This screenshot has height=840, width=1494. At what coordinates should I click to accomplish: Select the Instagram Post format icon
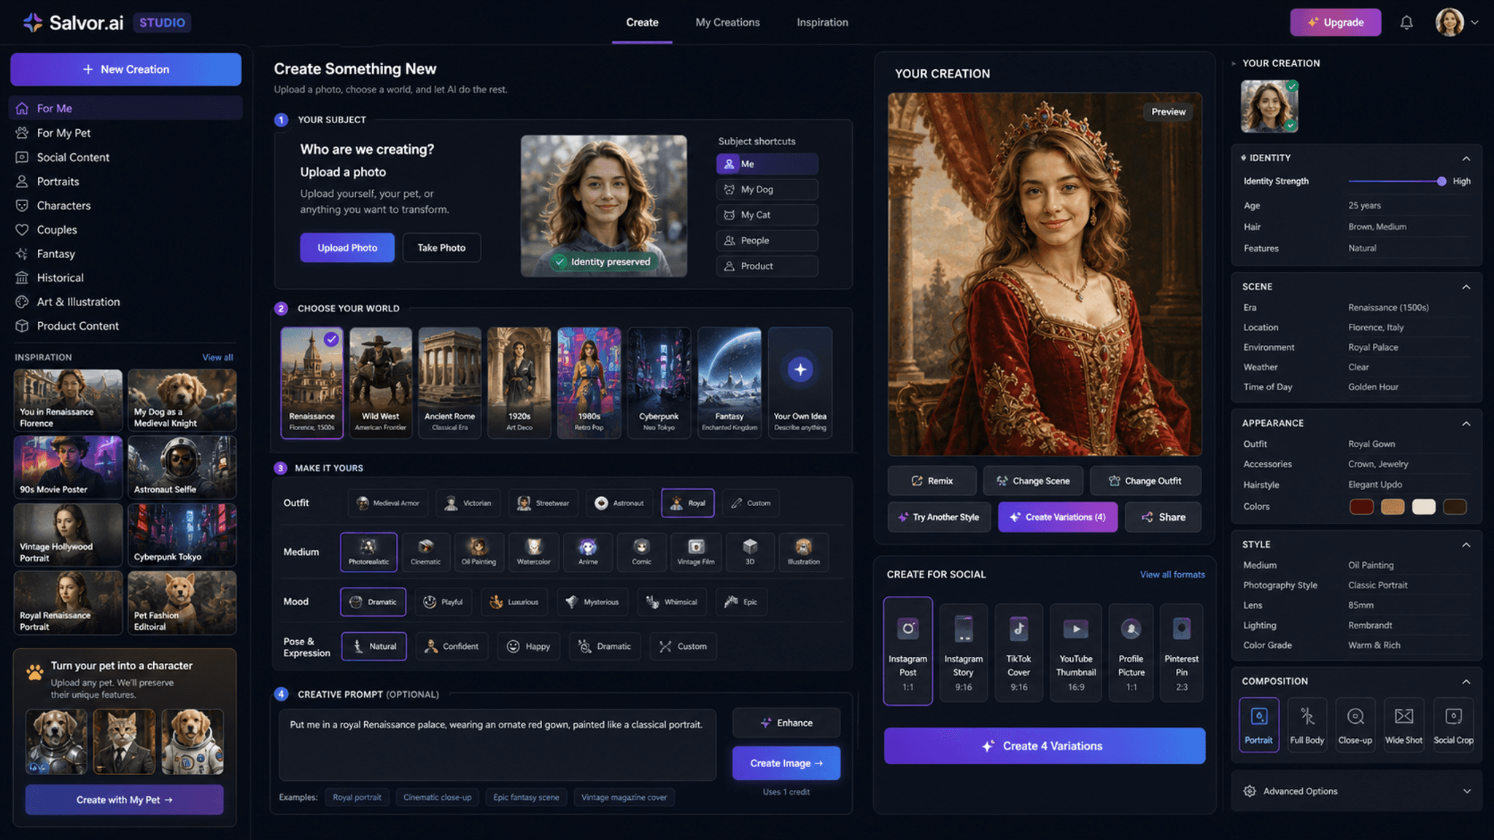(907, 629)
